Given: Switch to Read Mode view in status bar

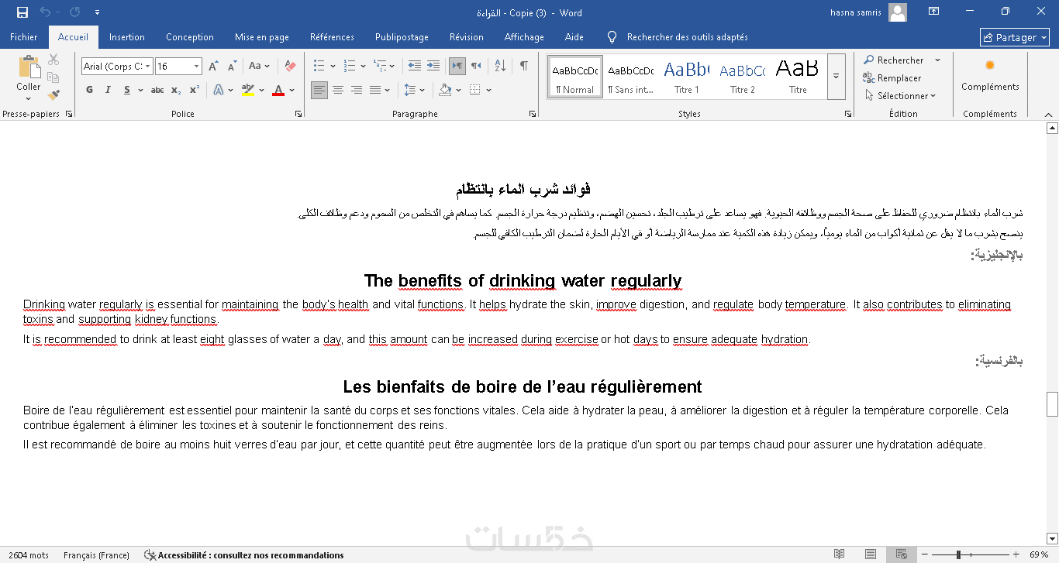Looking at the screenshot, I should (839, 554).
